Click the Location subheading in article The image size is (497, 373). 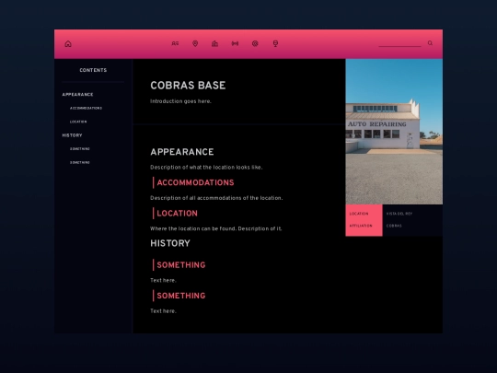tap(178, 214)
